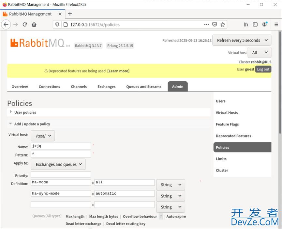This screenshot has height=229, width=282.
Task: Open page actions three-dots menu
Action: 206,25
